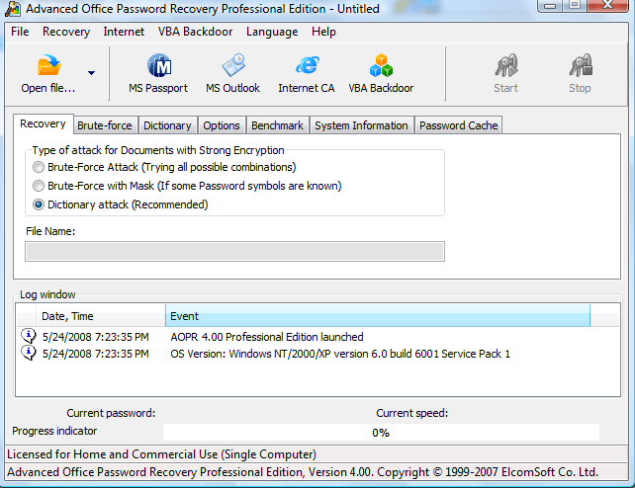Click the application icon in title bar
Image resolution: width=635 pixels, height=488 pixels.
coord(13,9)
